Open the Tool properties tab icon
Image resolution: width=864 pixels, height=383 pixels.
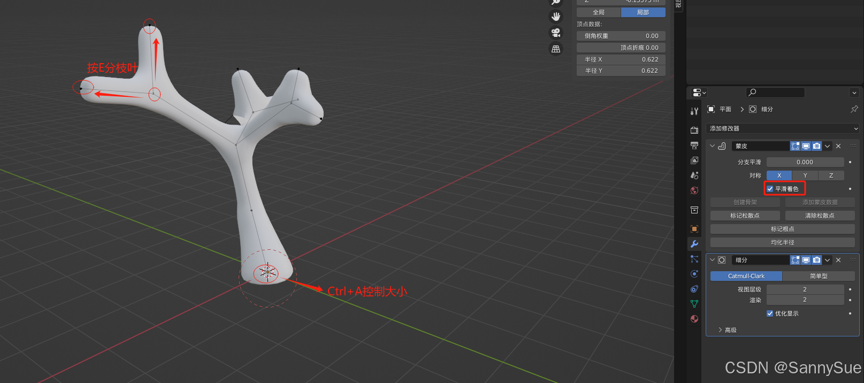tap(694, 111)
